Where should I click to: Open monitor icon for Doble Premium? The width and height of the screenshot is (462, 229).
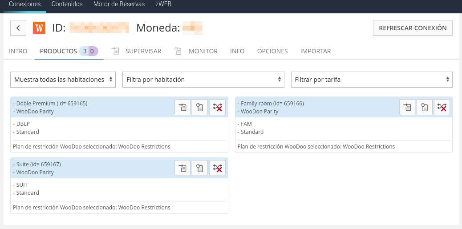pos(200,107)
